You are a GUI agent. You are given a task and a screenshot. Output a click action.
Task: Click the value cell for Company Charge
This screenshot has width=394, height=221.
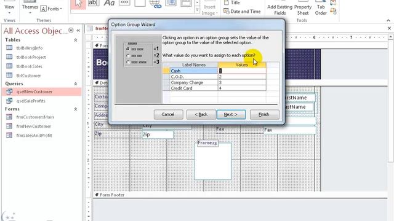[x=242, y=82]
